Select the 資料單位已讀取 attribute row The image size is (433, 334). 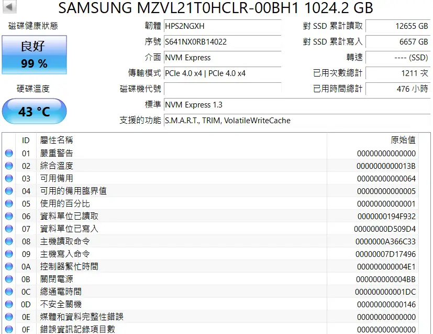click(209, 217)
